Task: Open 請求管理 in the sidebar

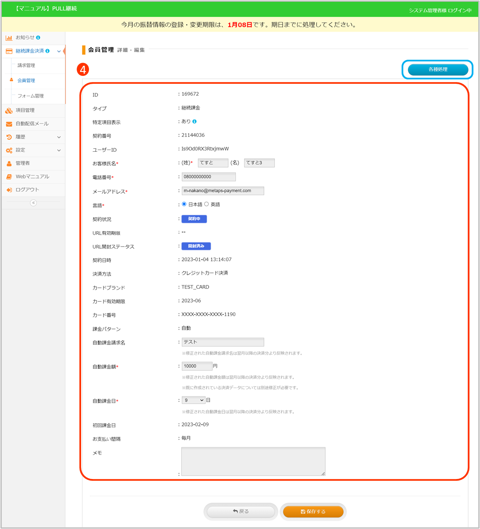Action: (x=26, y=65)
